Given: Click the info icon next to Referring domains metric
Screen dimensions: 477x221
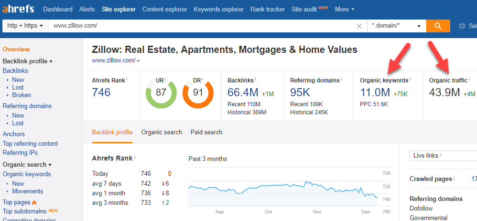Looking at the screenshot, I should coord(341,79).
